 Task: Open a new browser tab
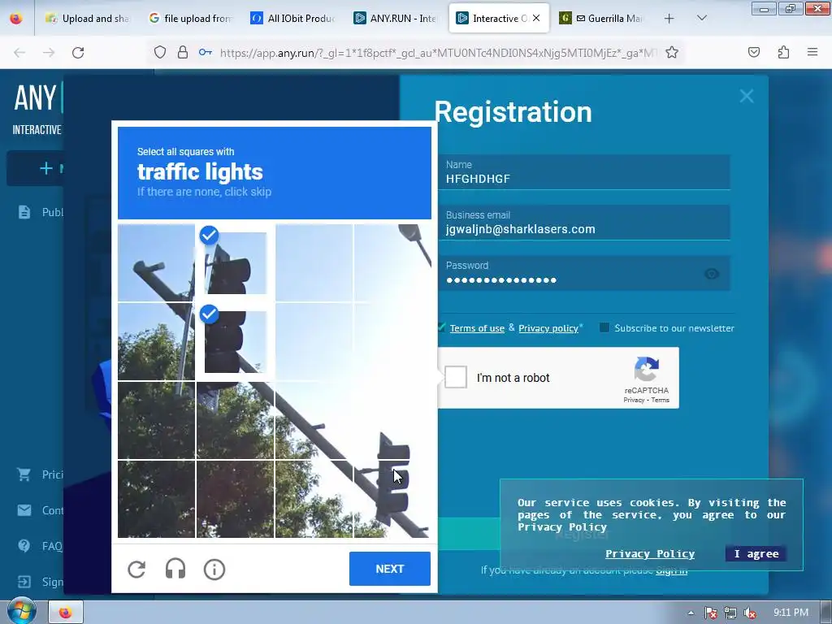(x=669, y=19)
